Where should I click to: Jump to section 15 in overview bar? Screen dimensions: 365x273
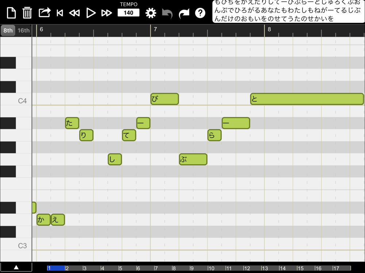point(306,268)
